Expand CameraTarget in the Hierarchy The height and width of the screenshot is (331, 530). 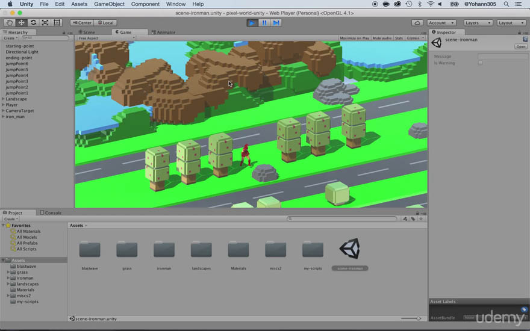[3, 111]
